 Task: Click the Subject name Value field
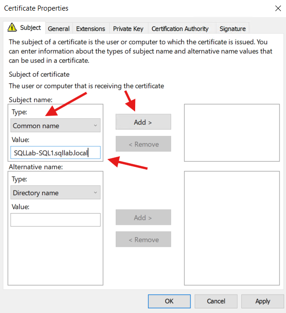pyautogui.click(x=55, y=153)
